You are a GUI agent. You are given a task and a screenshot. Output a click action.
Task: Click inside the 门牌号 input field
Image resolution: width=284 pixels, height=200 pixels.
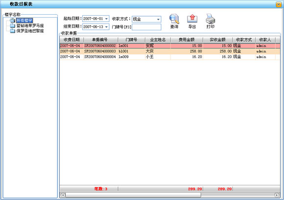coord(146,27)
